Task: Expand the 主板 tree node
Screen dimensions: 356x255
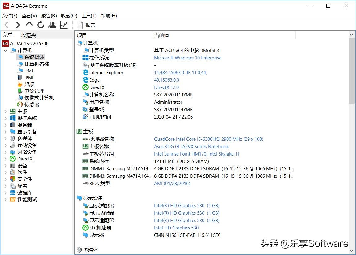Action: (5, 111)
